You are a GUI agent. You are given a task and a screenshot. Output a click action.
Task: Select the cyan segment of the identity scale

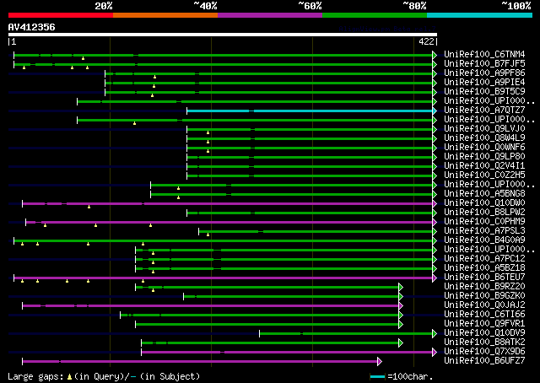480,15
